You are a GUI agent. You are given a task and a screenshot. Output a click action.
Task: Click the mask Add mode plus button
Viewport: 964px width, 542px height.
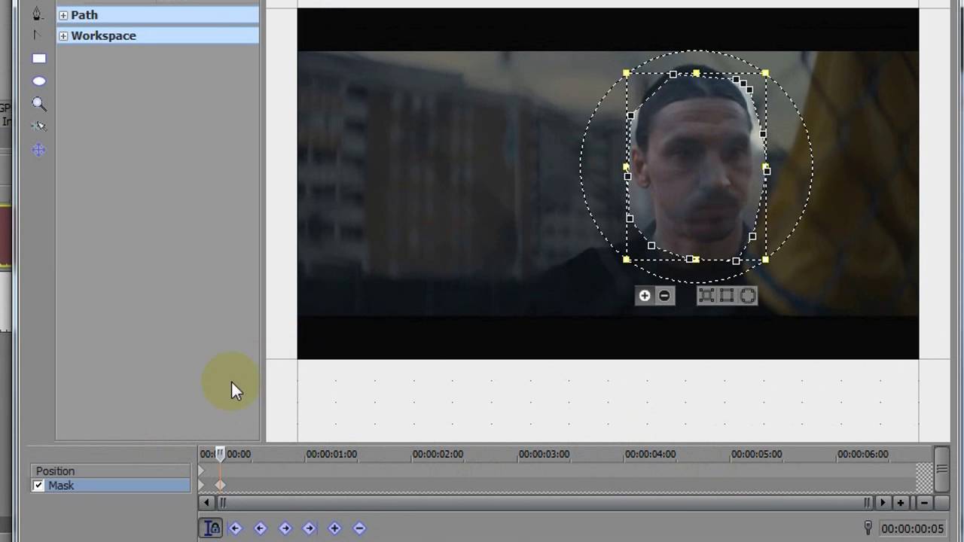tap(645, 296)
